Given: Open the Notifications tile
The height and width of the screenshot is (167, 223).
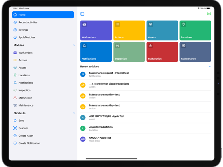Looking at the screenshot, I should coord(96,52).
